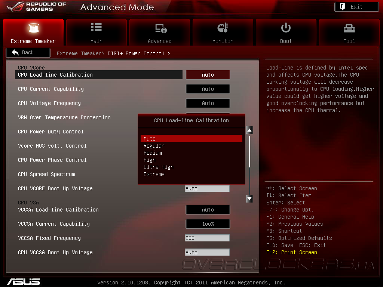This screenshot has height=287, width=383.
Task: Select CPU Load-line Calibration row
Action: click(99, 75)
